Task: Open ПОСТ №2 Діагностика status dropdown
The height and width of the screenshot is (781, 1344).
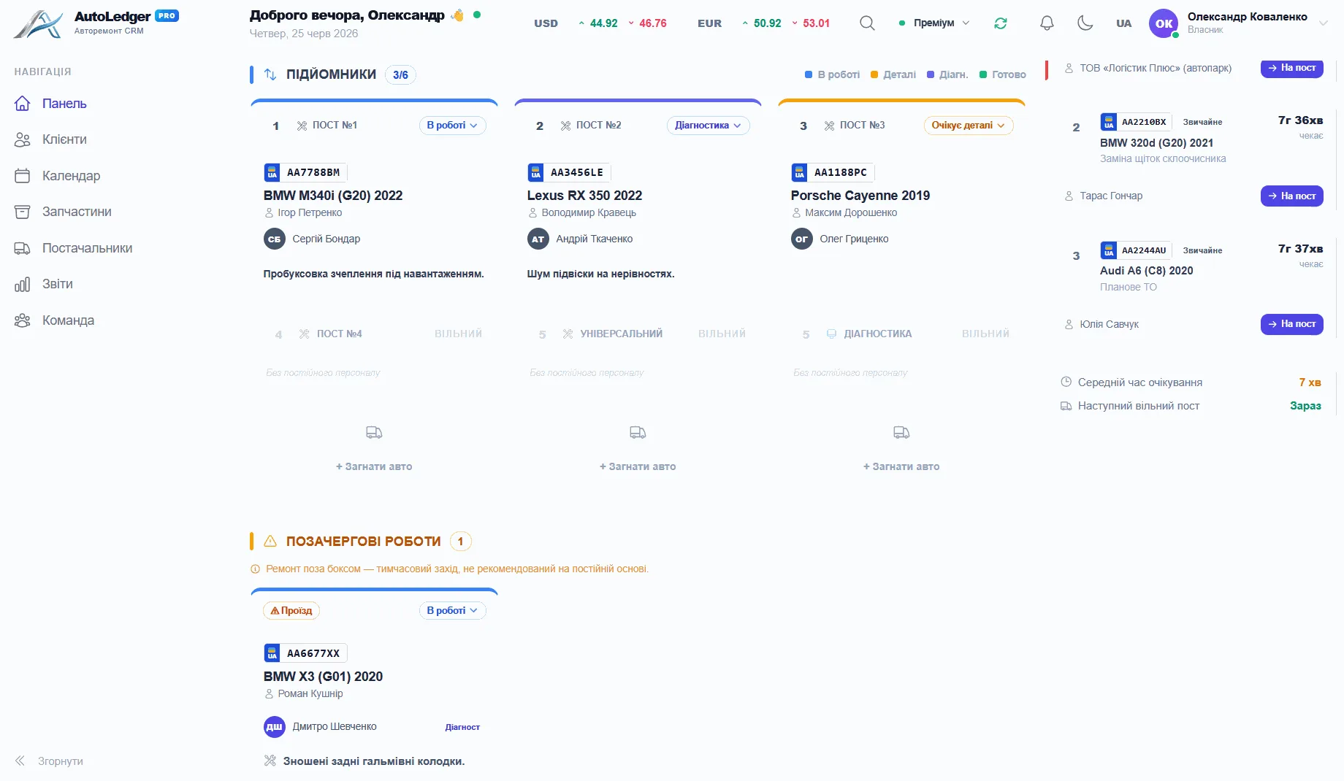Action: [708, 126]
